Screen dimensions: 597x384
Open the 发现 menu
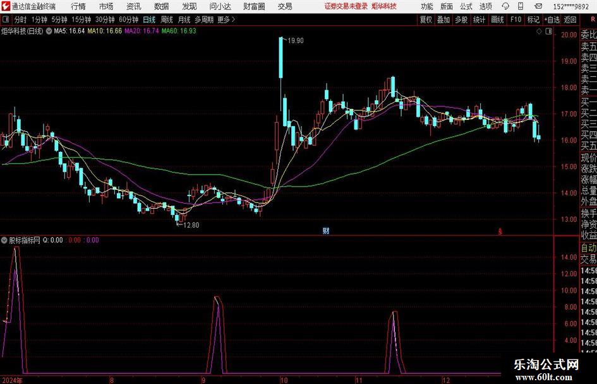coord(190,6)
